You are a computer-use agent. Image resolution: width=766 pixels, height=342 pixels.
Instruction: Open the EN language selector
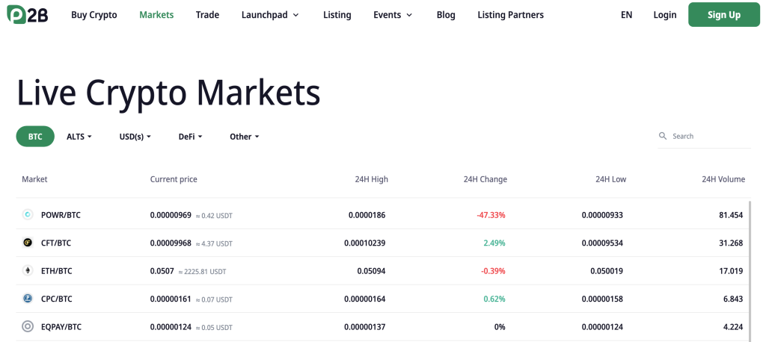626,15
